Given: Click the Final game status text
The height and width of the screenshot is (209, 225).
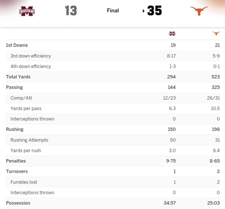Looking at the screenshot, I should pos(113,11).
